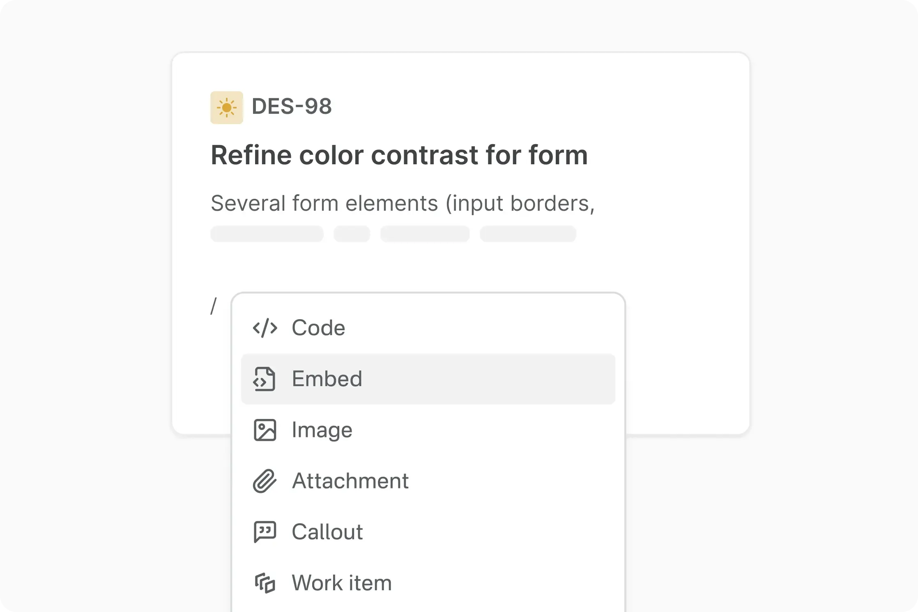Select the Callout speech-bubble icon

pos(265,532)
